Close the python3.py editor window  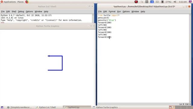click(189, 6)
